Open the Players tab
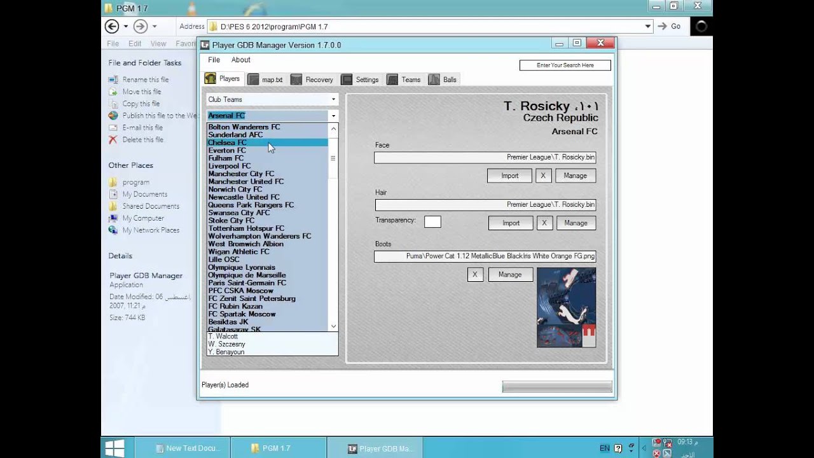 223,79
